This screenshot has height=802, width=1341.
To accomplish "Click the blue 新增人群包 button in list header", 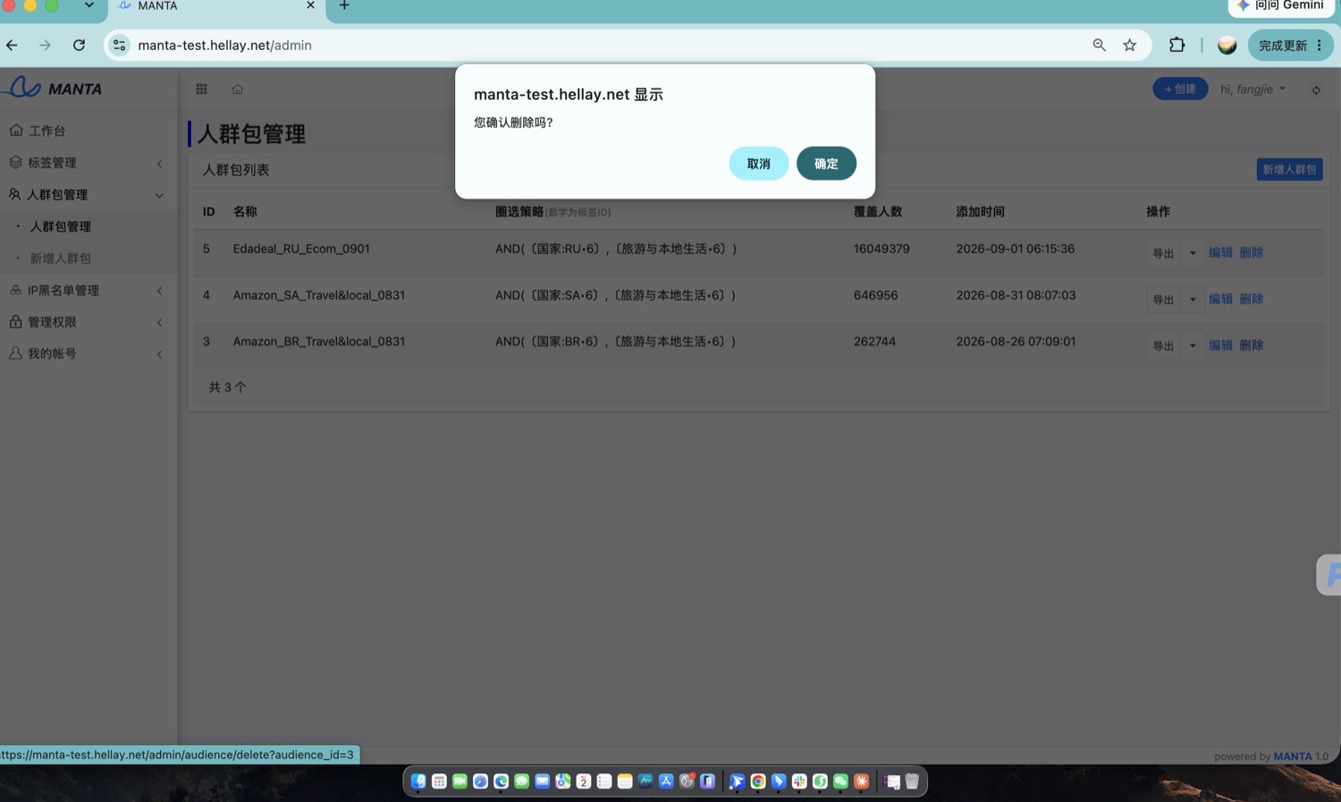I will pyautogui.click(x=1289, y=169).
